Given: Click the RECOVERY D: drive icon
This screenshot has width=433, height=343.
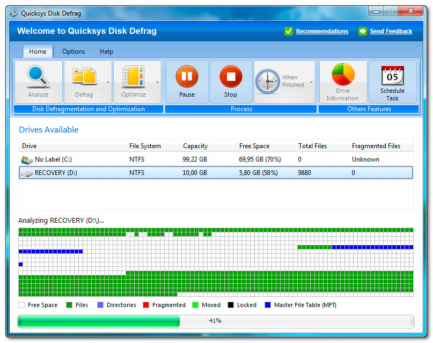Looking at the screenshot, I should (x=27, y=174).
